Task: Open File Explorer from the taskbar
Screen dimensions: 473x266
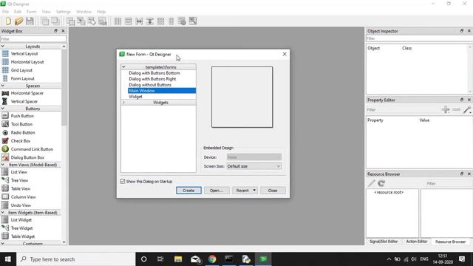Action: 178,259
